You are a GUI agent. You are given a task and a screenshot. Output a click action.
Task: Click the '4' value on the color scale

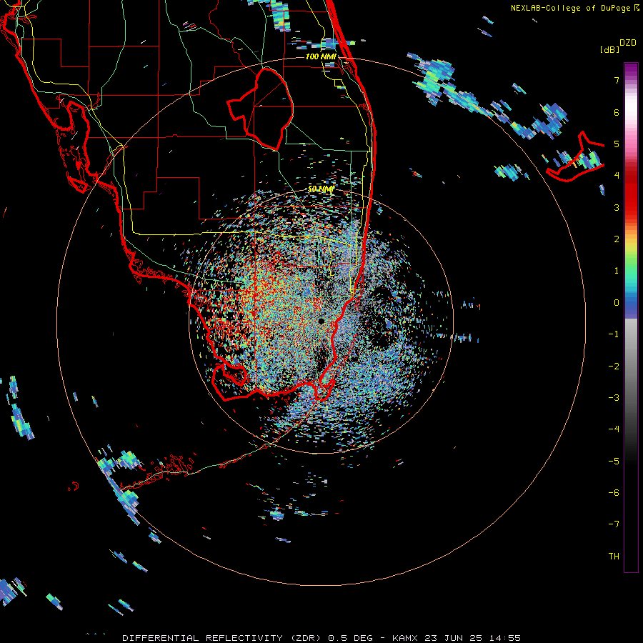coord(617,176)
